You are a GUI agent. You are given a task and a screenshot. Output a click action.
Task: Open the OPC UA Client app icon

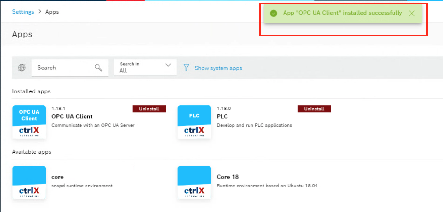point(29,122)
